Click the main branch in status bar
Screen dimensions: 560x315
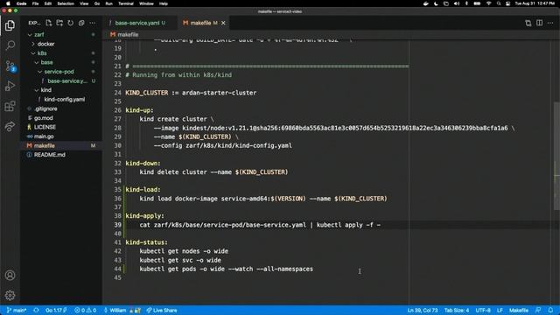[17, 311]
